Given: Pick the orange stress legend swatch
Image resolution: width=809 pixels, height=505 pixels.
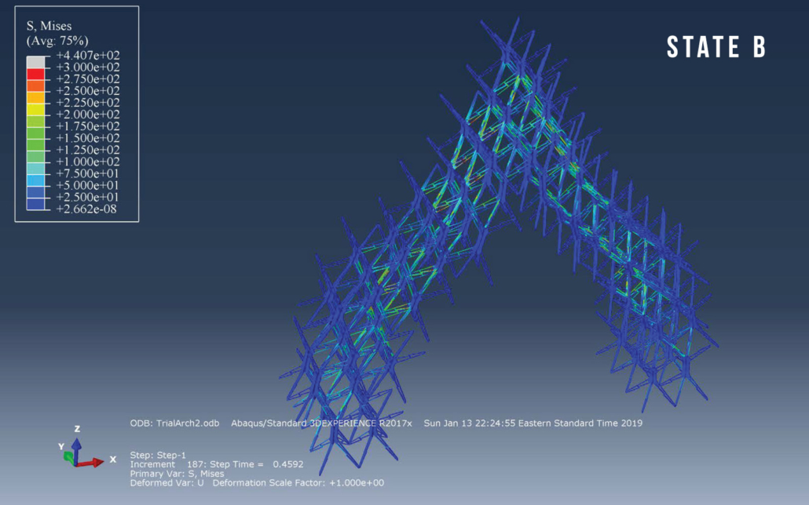Looking at the screenshot, I should 36,85.
